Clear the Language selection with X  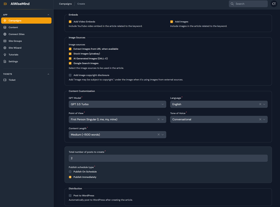260,104
